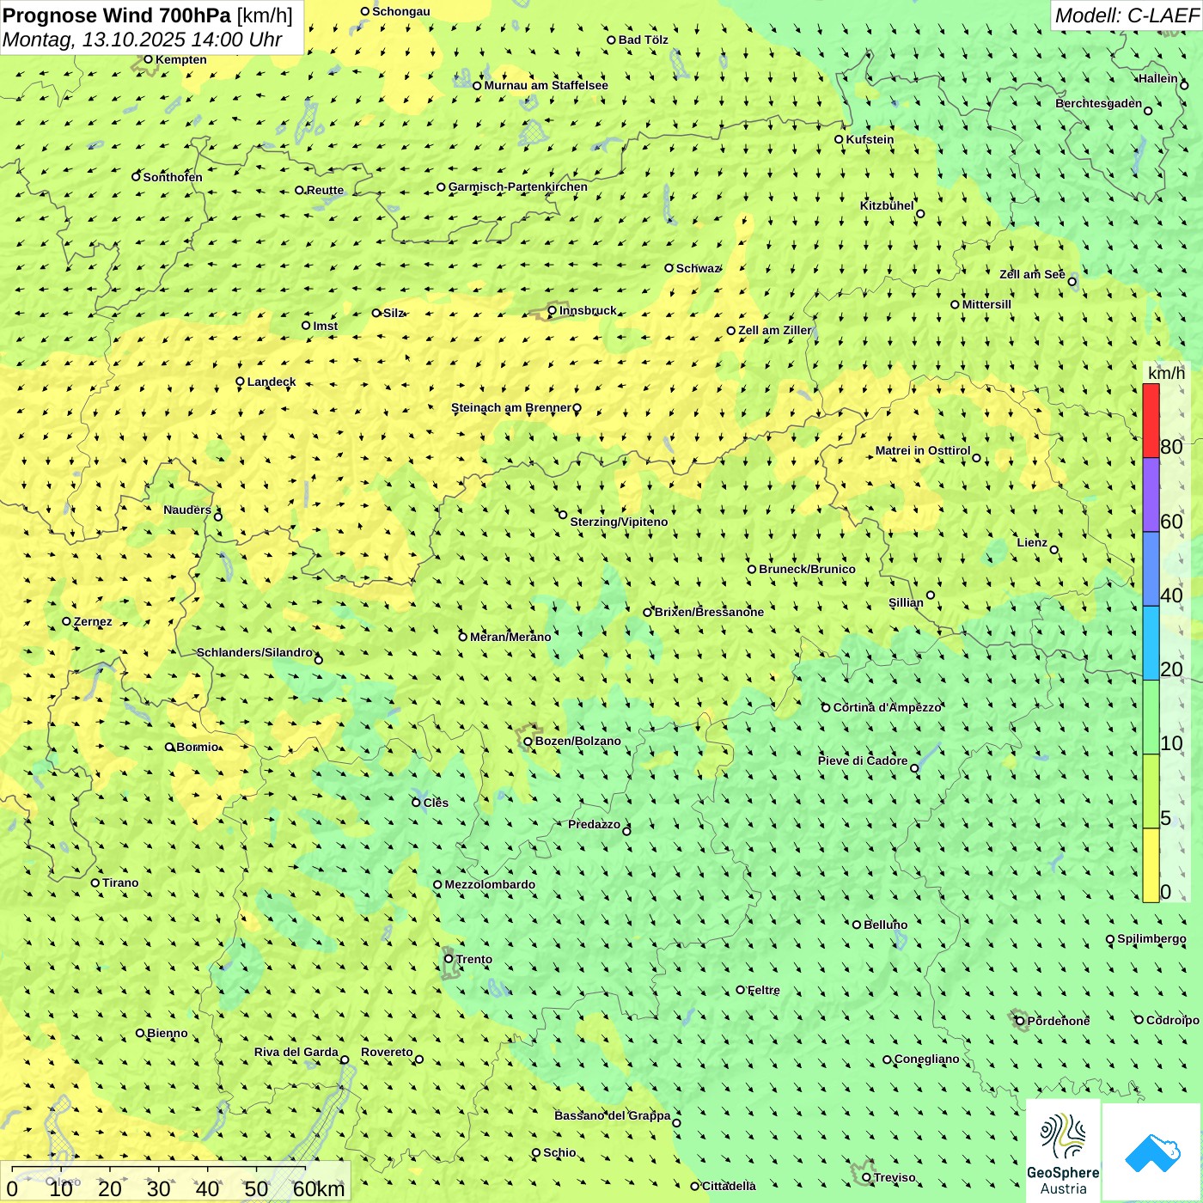The height and width of the screenshot is (1203, 1203).
Task: Click the Riva del Garda label
Action: click(x=296, y=1052)
